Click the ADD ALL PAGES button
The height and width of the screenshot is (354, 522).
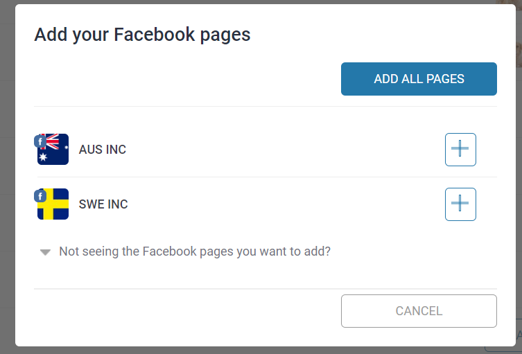(419, 79)
